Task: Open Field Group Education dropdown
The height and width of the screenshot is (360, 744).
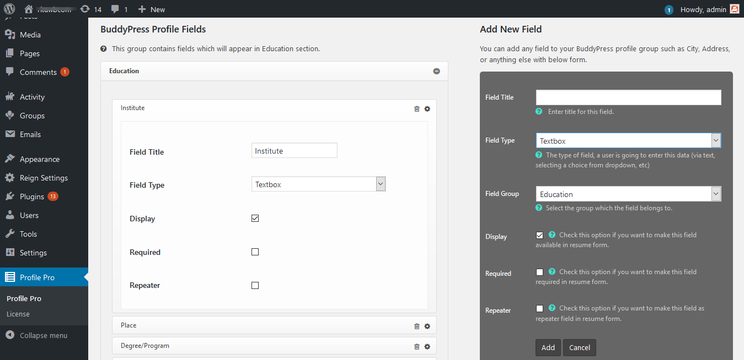Action: [628, 194]
